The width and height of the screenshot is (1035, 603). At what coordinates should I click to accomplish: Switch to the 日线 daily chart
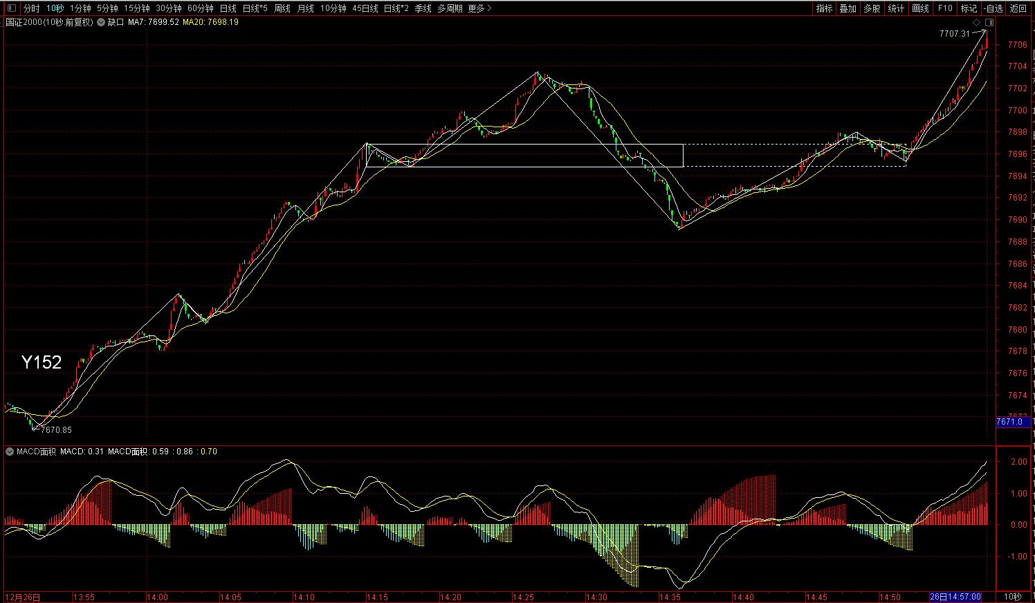click(228, 8)
